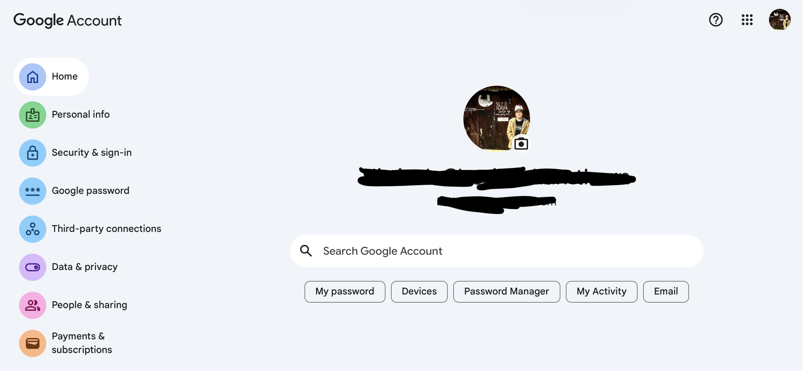Open Password Manager
Screen dimensions: 803x371
[506, 291]
